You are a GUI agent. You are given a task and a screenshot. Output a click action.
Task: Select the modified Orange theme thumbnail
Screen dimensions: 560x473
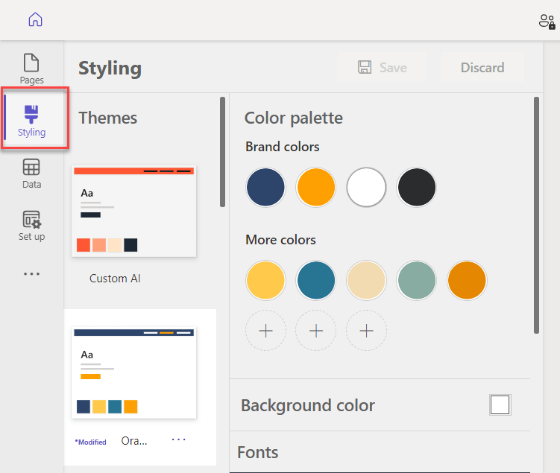coord(134,372)
